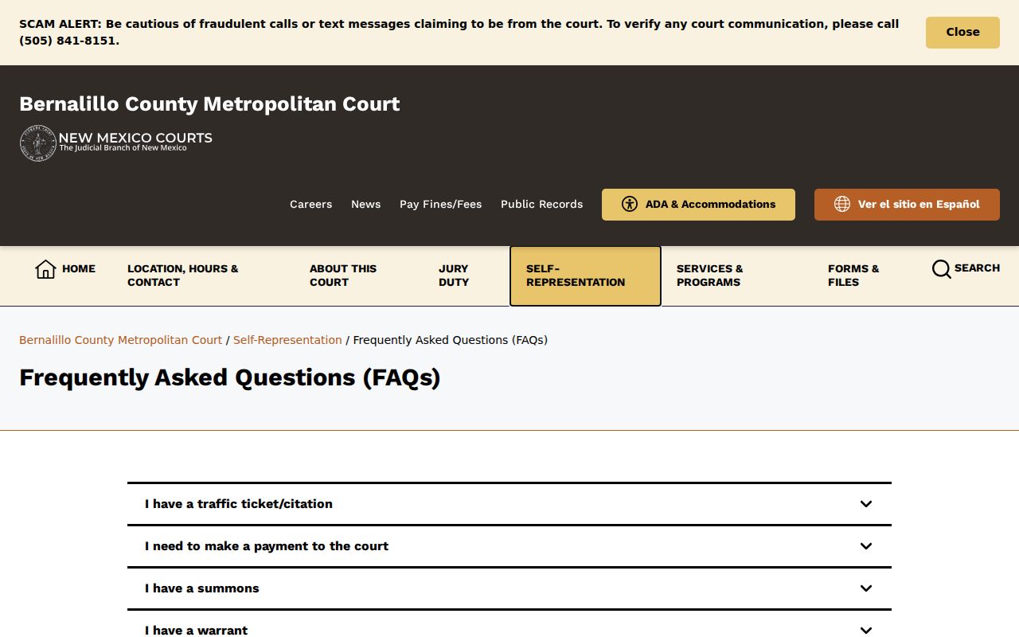Expand chevron for payment to the court
1019x637 pixels.
coord(866,546)
